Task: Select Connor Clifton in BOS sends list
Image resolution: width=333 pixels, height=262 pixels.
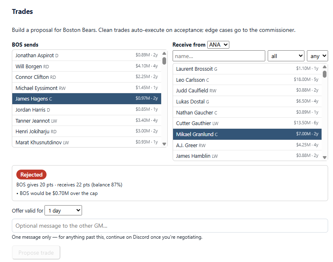Action: (87, 77)
